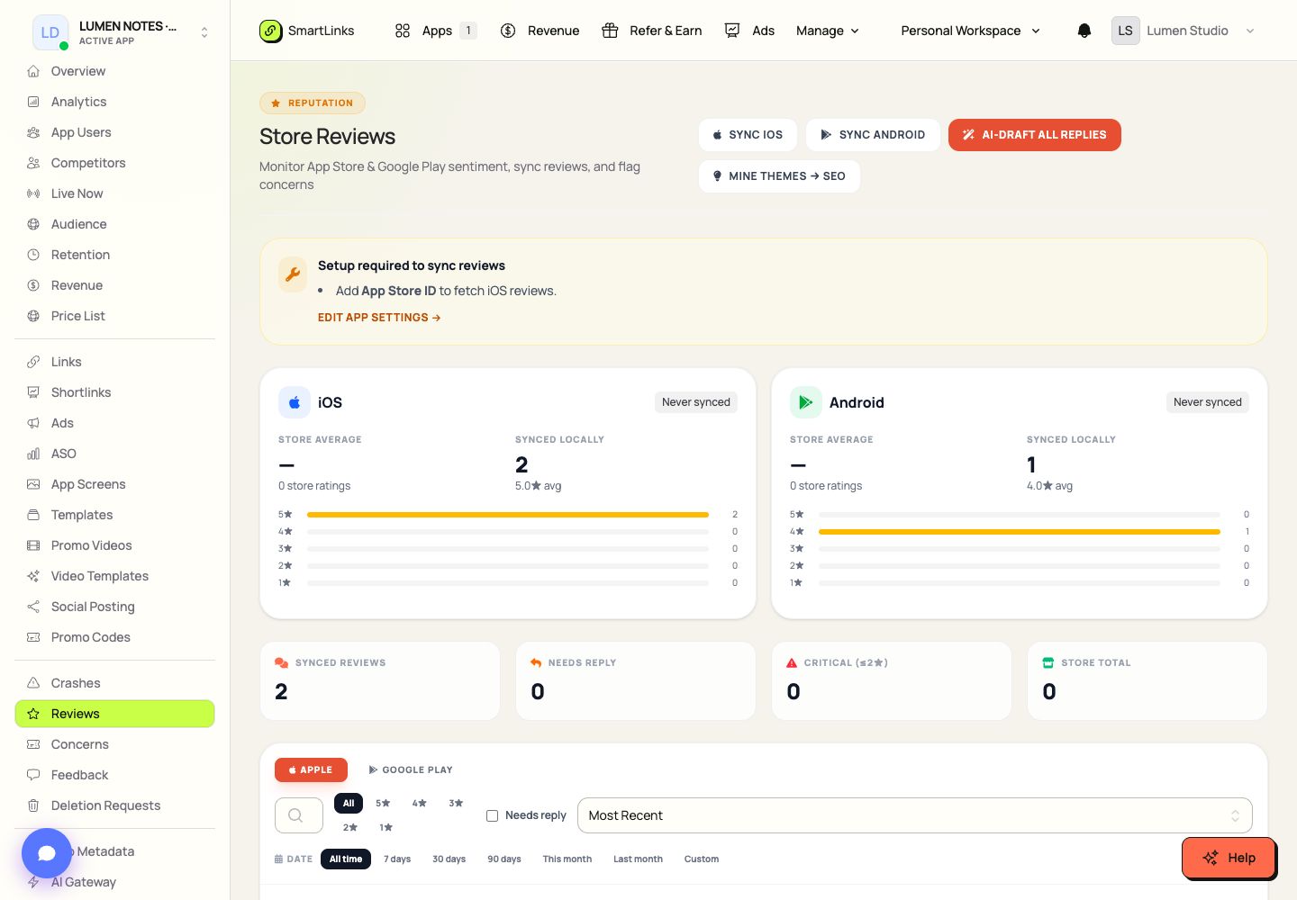Filter reviews by 5 stars
The width and height of the screenshot is (1297, 900).
(x=383, y=803)
